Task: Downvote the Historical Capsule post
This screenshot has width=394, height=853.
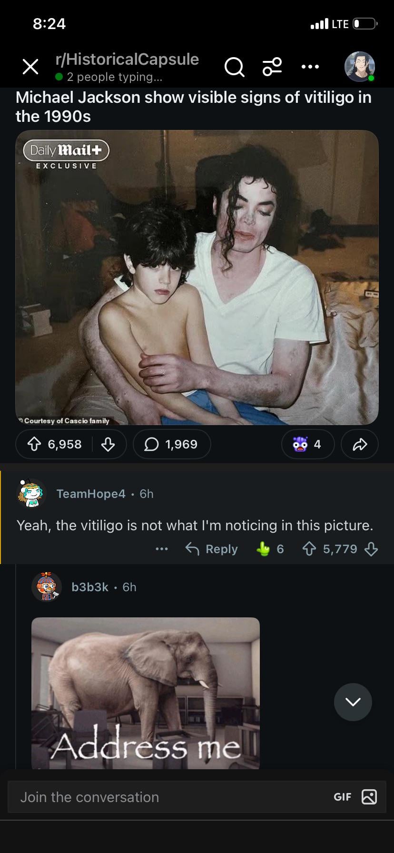Action: pyautogui.click(x=108, y=444)
